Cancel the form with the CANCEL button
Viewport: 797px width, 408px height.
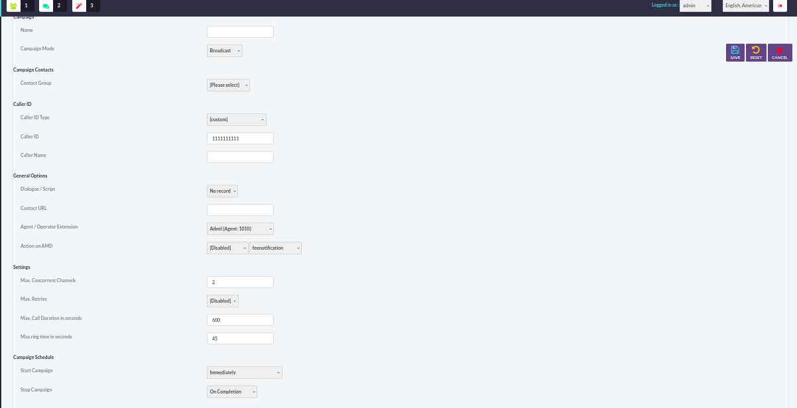click(780, 53)
